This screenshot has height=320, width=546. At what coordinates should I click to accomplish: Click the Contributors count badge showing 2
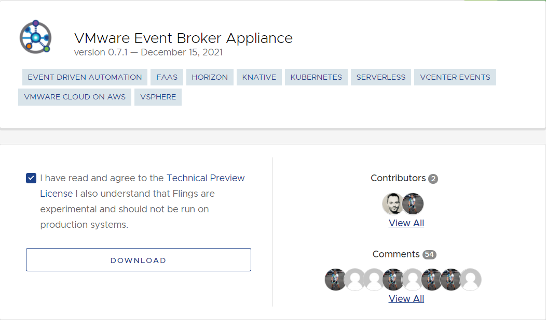point(433,179)
